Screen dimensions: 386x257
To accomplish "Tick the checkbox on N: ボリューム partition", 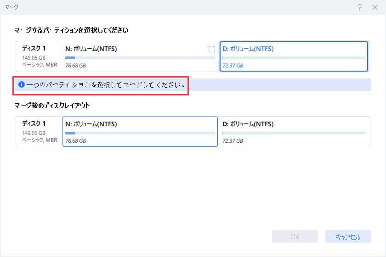I will pyautogui.click(x=212, y=49).
